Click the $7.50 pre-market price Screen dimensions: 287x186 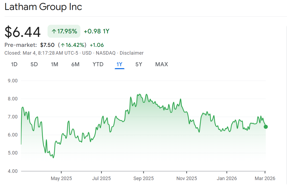[x=47, y=45]
